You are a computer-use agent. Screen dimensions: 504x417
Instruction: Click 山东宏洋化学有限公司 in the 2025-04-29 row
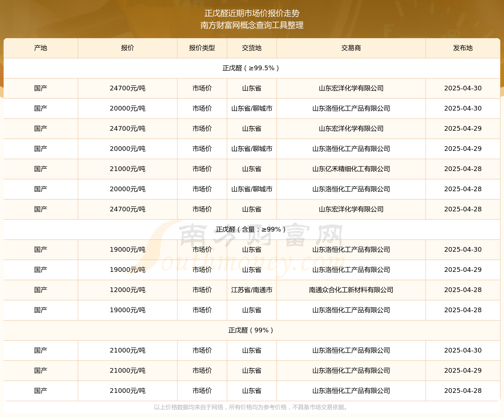351,129
